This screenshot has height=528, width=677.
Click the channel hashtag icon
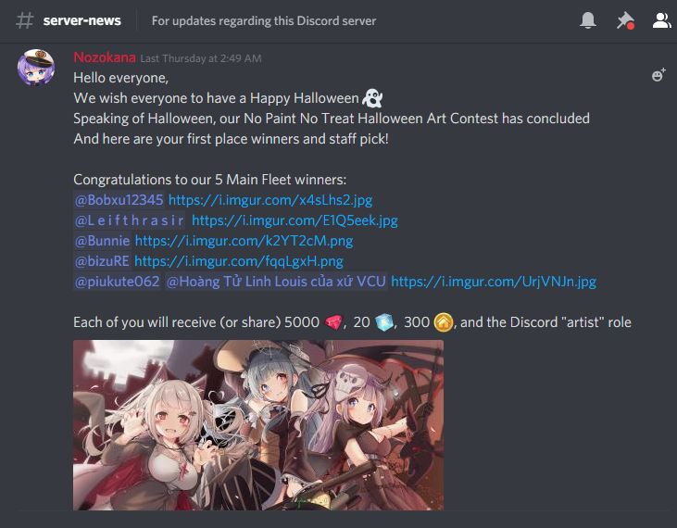(x=25, y=20)
